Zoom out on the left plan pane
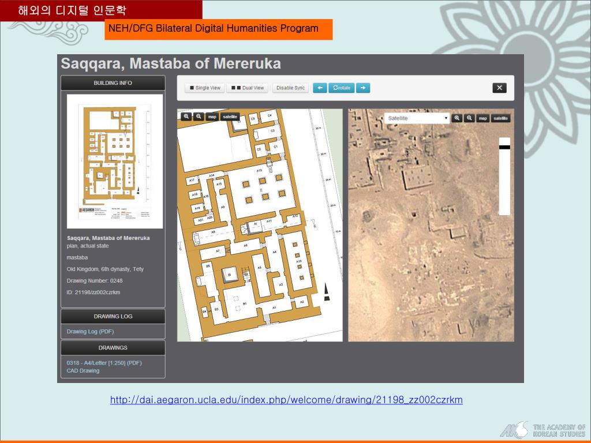This screenshot has height=443, width=591. tap(199, 117)
